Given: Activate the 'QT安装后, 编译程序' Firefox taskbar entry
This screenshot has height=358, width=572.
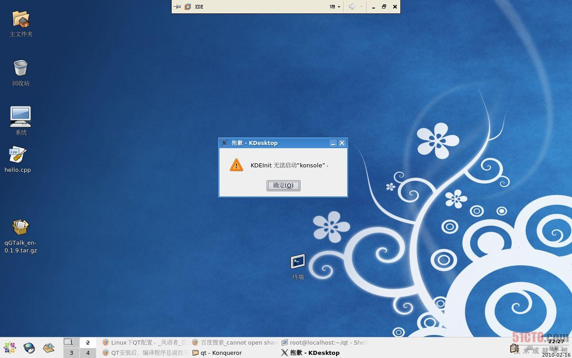Looking at the screenshot, I should (145, 353).
